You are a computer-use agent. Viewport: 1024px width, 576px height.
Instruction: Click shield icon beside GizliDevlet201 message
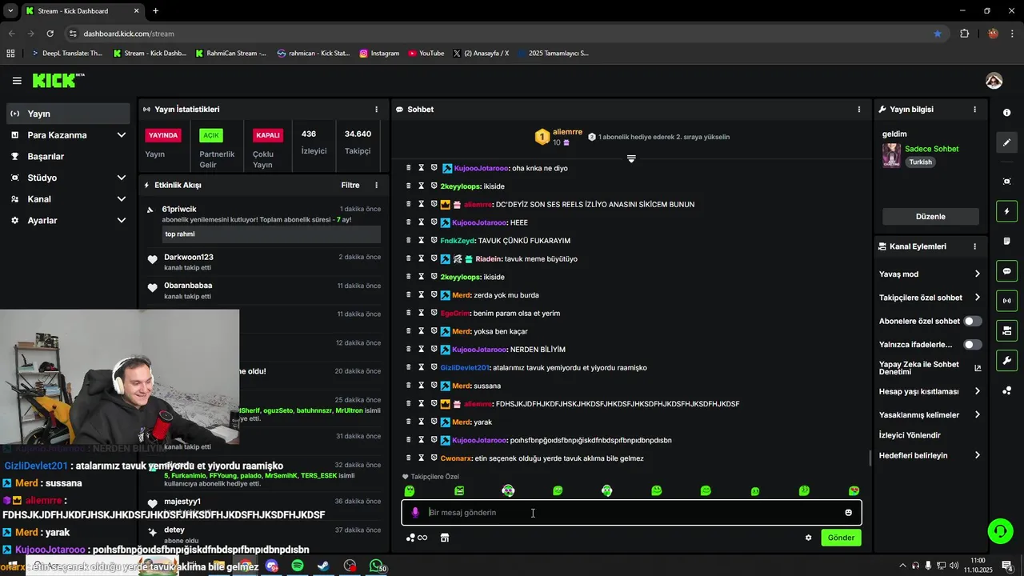point(434,368)
